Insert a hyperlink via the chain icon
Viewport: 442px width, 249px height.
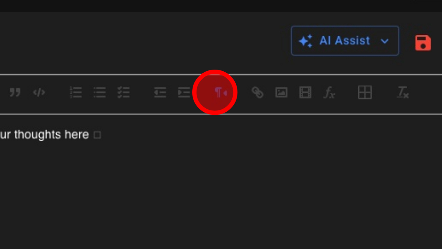pos(257,92)
